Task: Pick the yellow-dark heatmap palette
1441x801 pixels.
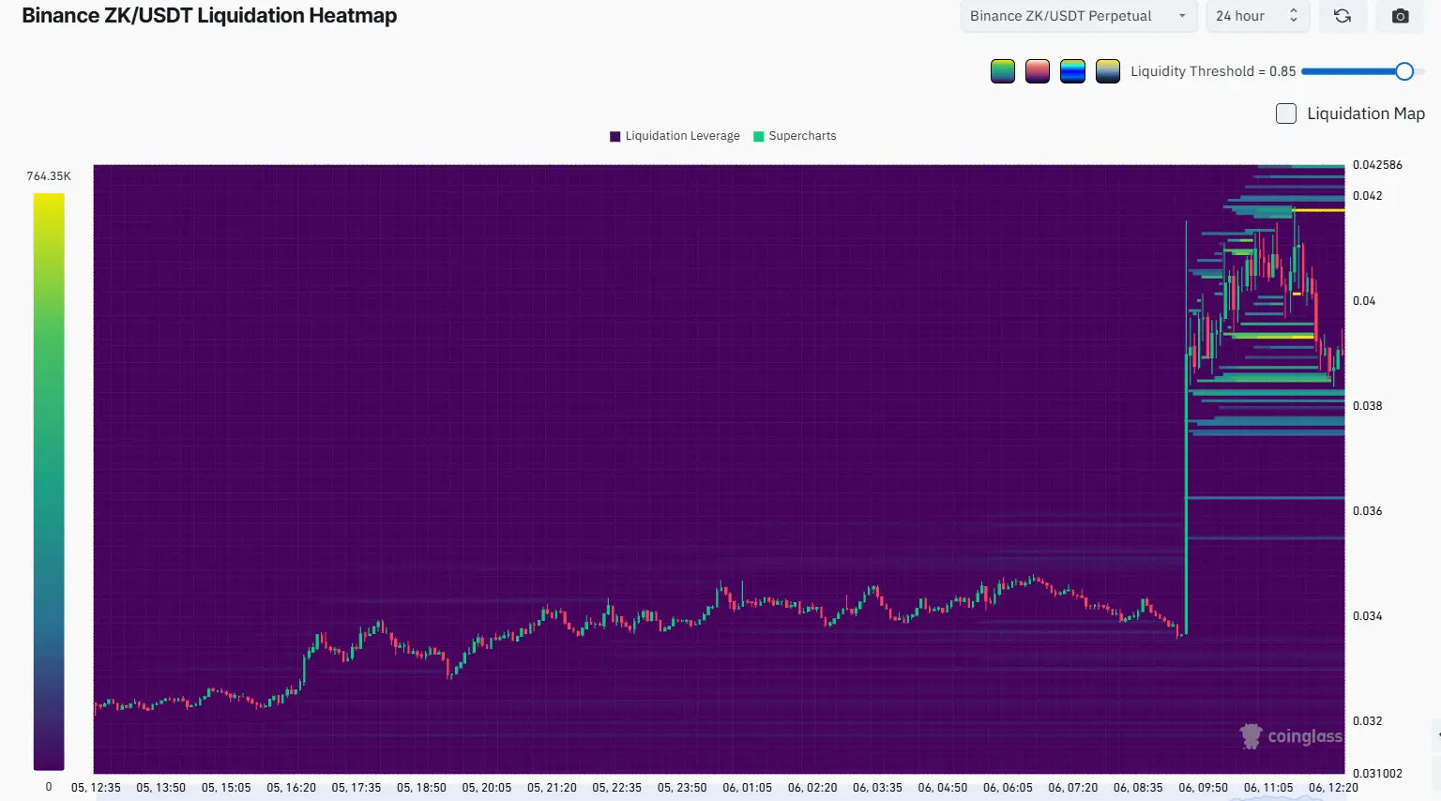Action: (1108, 70)
